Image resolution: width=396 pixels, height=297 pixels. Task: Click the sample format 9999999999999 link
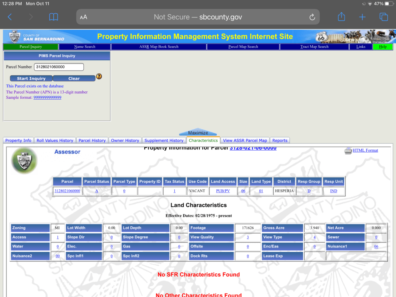coord(47,97)
